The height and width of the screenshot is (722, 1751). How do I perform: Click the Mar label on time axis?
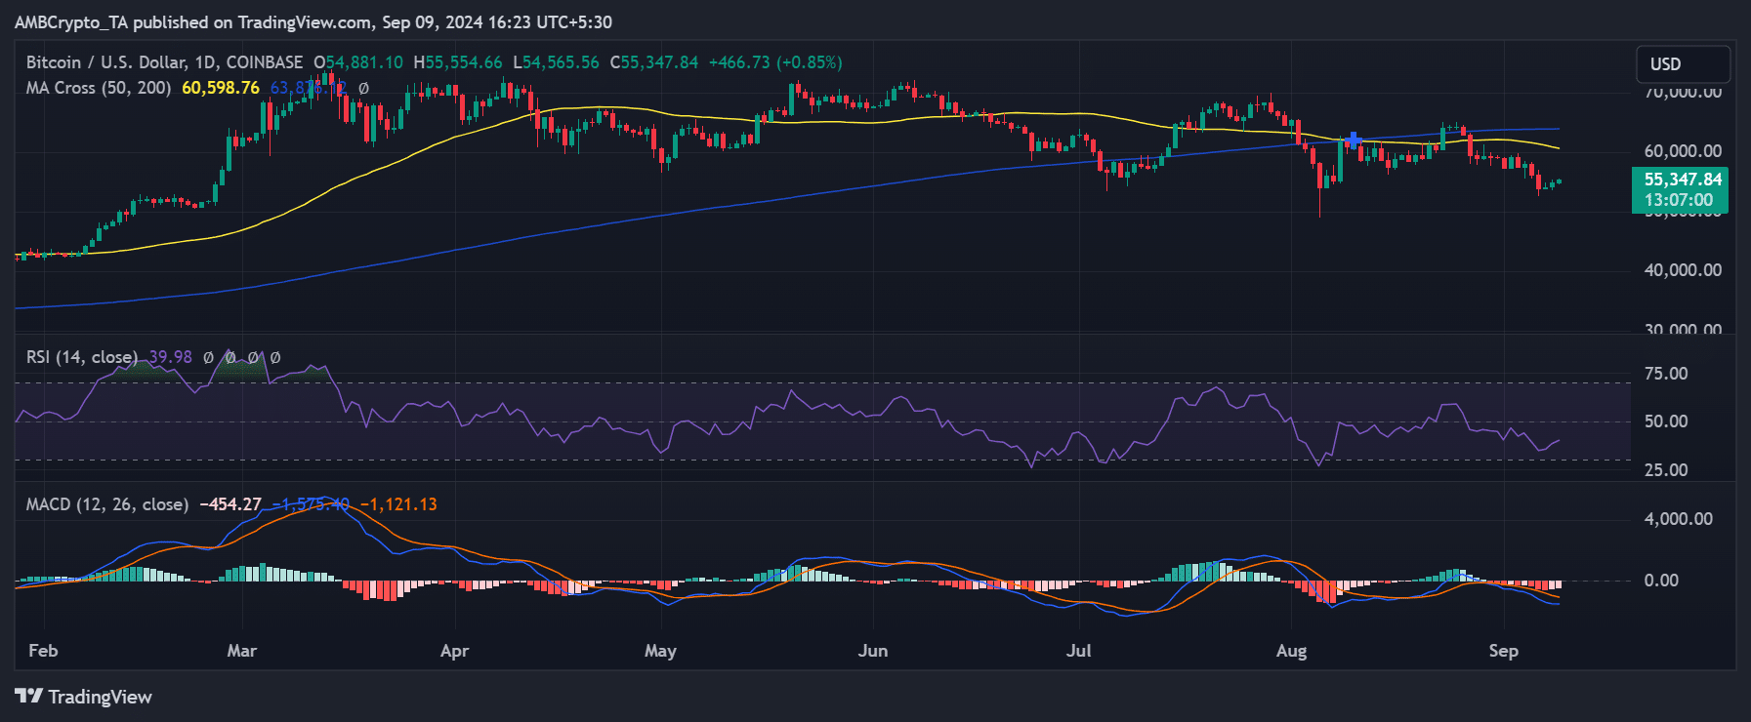point(241,651)
